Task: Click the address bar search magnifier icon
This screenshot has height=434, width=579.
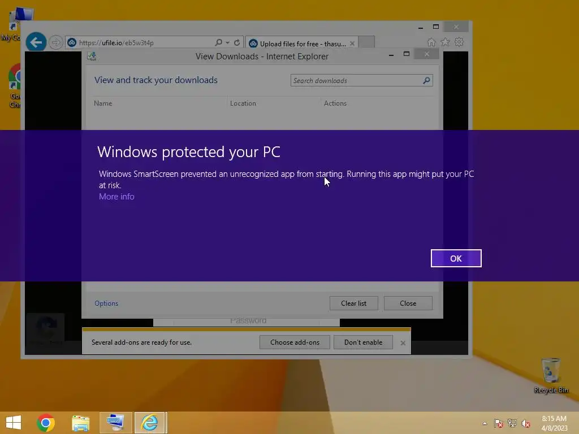Action: pyautogui.click(x=219, y=42)
